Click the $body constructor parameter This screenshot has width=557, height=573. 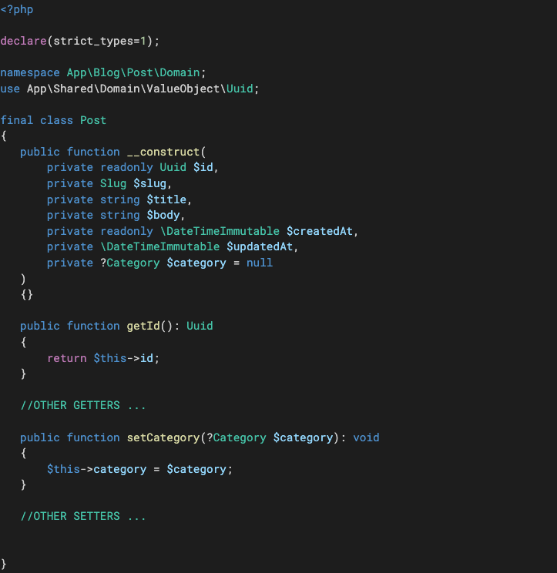(x=163, y=215)
